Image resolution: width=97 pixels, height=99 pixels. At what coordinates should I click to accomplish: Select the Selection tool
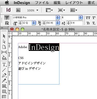tap(4, 36)
